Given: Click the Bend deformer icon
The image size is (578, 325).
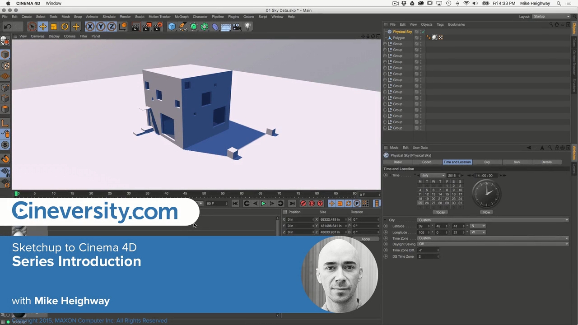Looking at the screenshot, I should (215, 27).
